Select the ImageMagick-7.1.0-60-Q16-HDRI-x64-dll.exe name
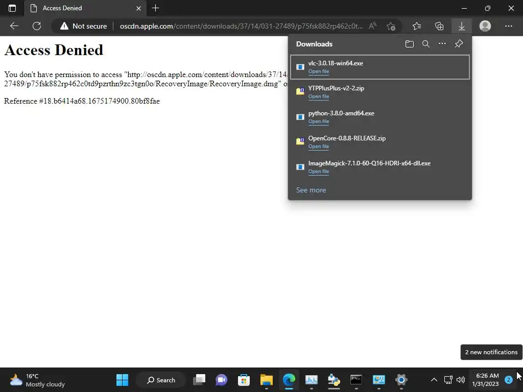Screen dimensions: 523x392 [369, 163]
